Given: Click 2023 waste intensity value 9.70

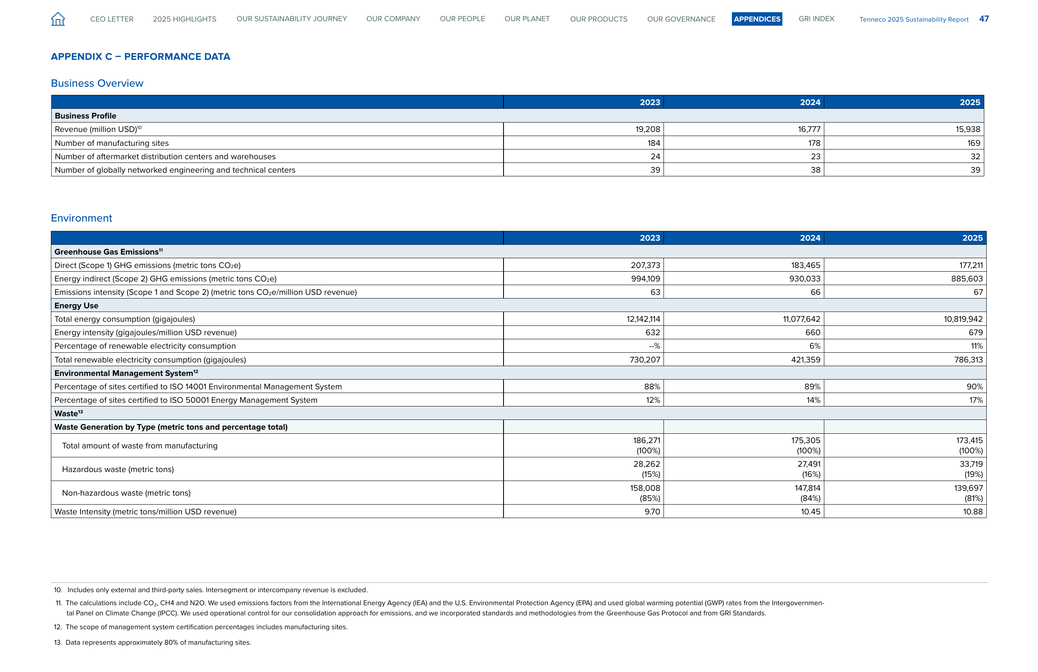Looking at the screenshot, I should (x=653, y=512).
